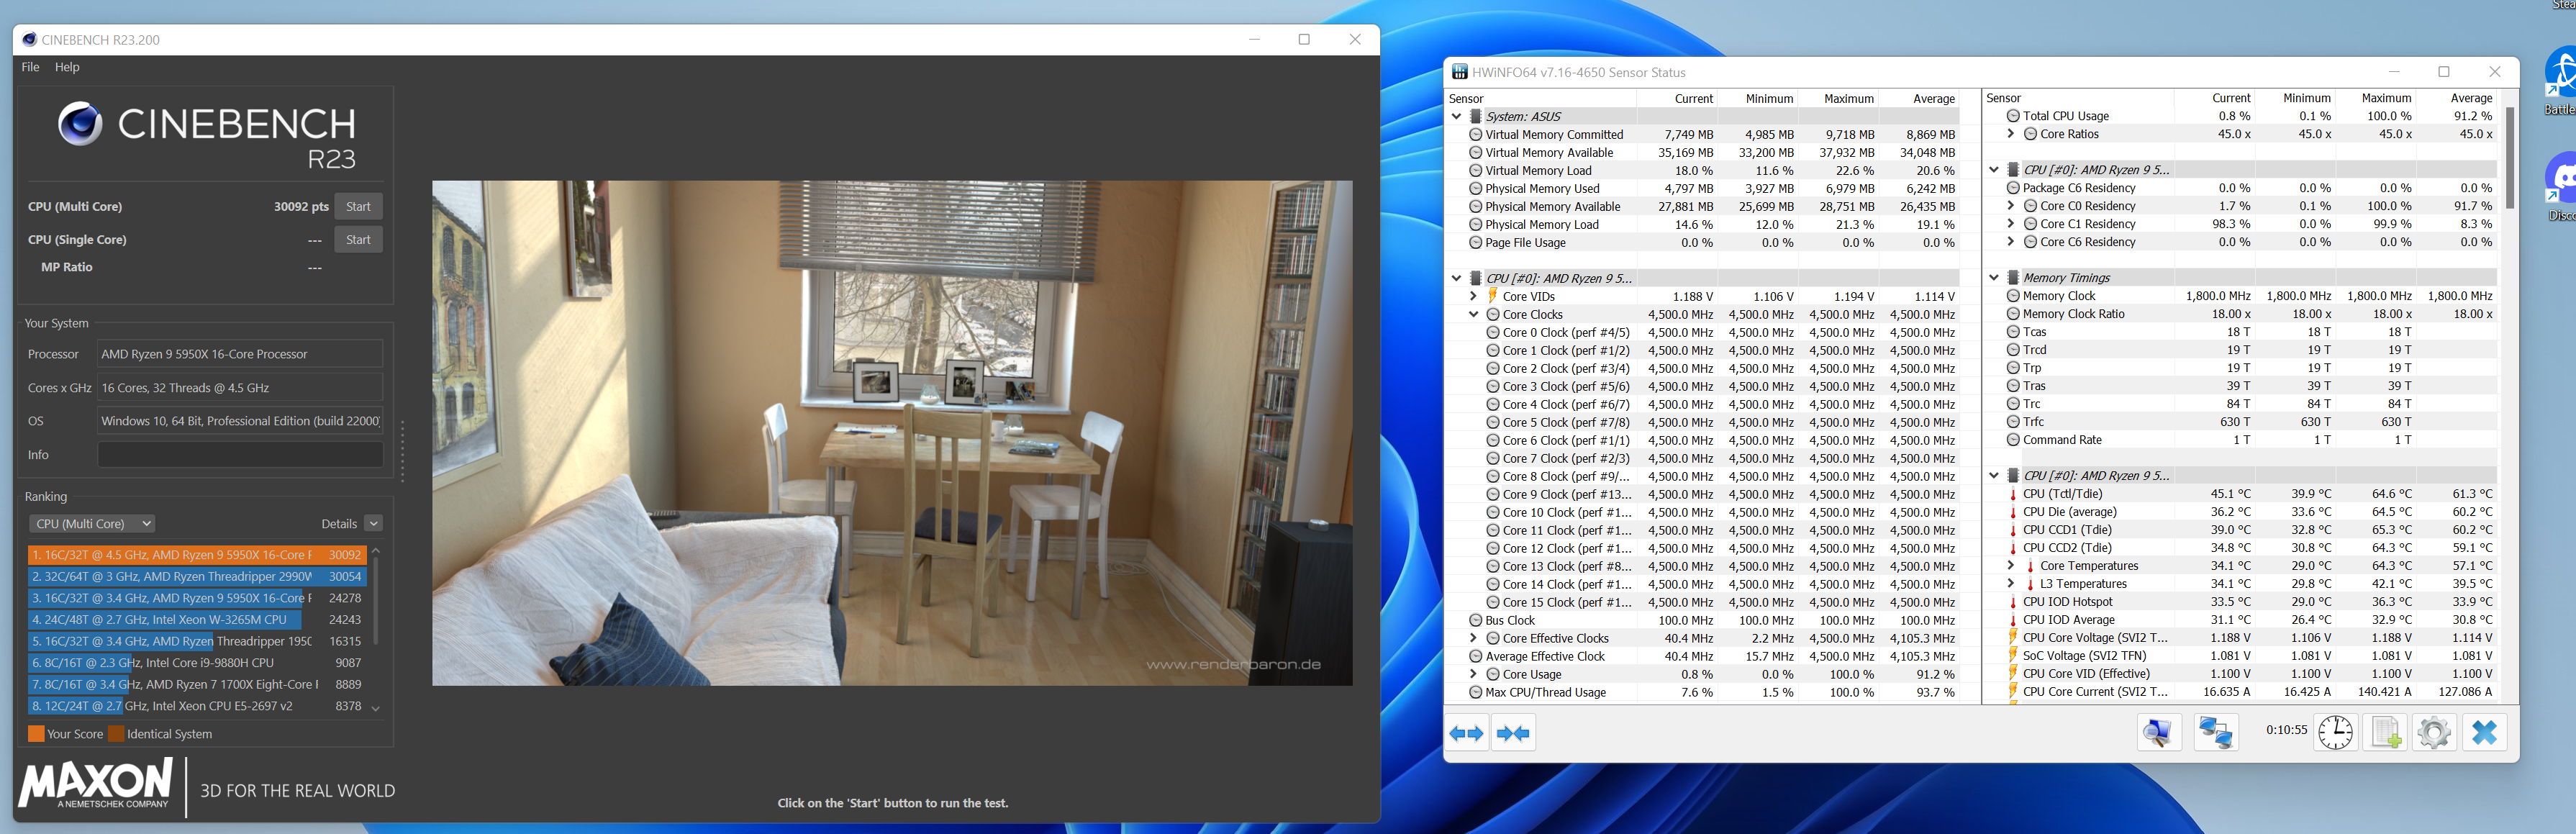
Task: Open the ranking Details dropdown arrow
Action: tap(373, 524)
